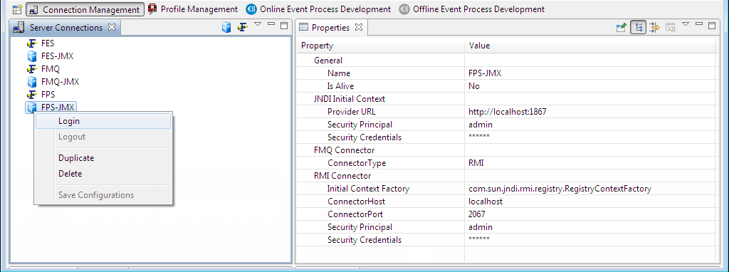729x272 pixels.
Task: Minimize the Properties view
Action: pyautogui.click(x=699, y=24)
